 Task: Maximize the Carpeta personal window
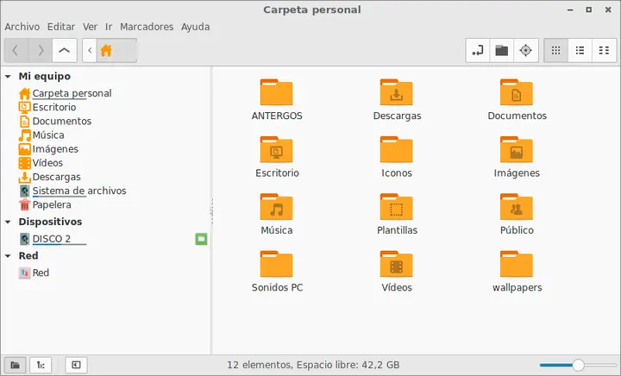[589, 9]
